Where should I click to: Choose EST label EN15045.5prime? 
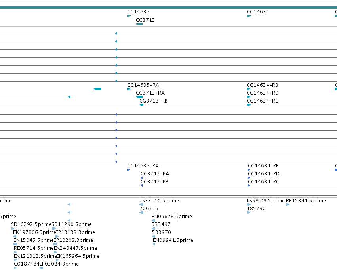34,240
